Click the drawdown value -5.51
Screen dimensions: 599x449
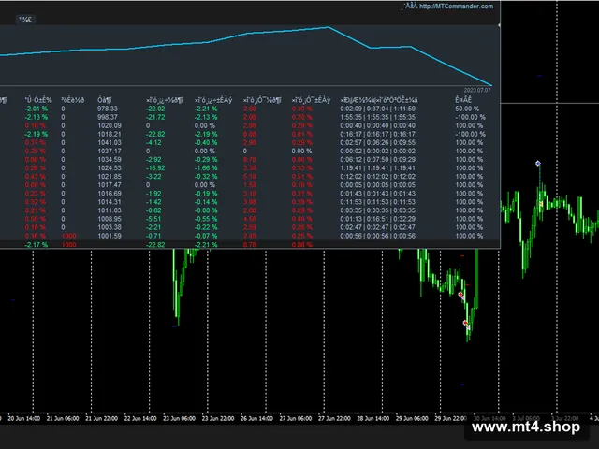[x=153, y=219]
